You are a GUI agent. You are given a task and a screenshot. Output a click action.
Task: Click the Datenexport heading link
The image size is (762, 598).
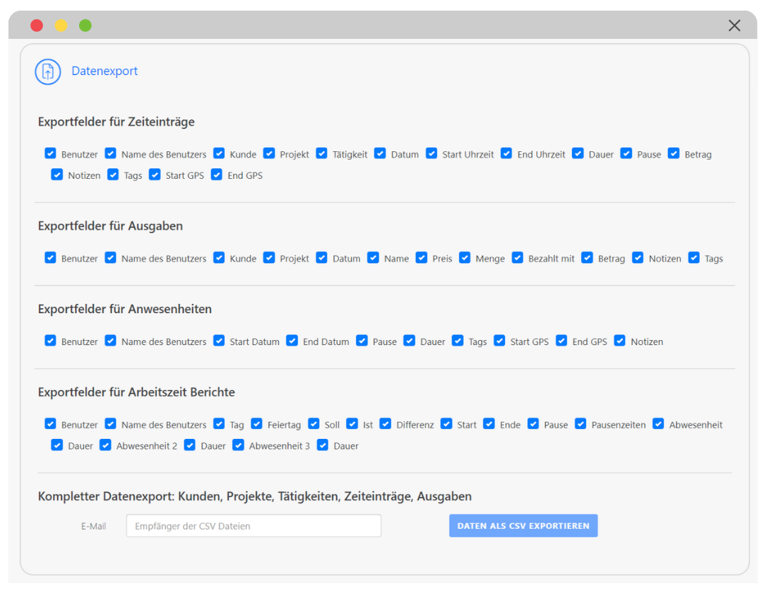(105, 71)
